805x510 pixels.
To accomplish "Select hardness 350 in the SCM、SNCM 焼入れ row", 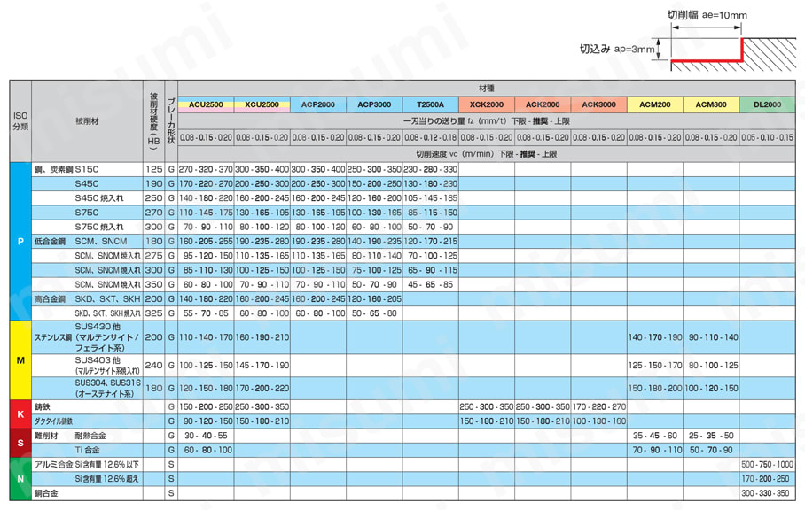I will pos(153,284).
